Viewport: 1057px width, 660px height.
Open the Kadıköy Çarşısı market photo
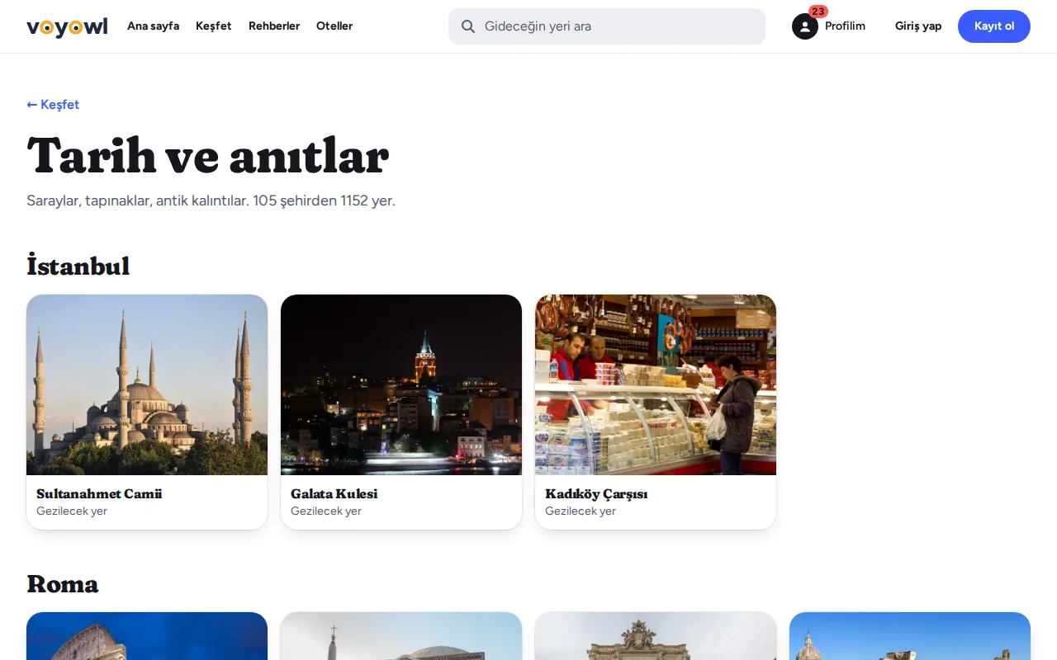tap(656, 384)
